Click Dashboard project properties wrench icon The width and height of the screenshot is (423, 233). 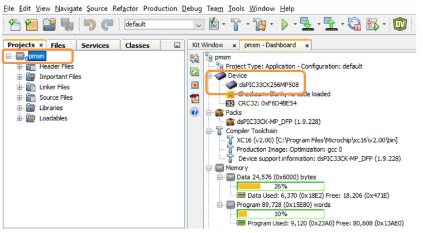[195, 59]
